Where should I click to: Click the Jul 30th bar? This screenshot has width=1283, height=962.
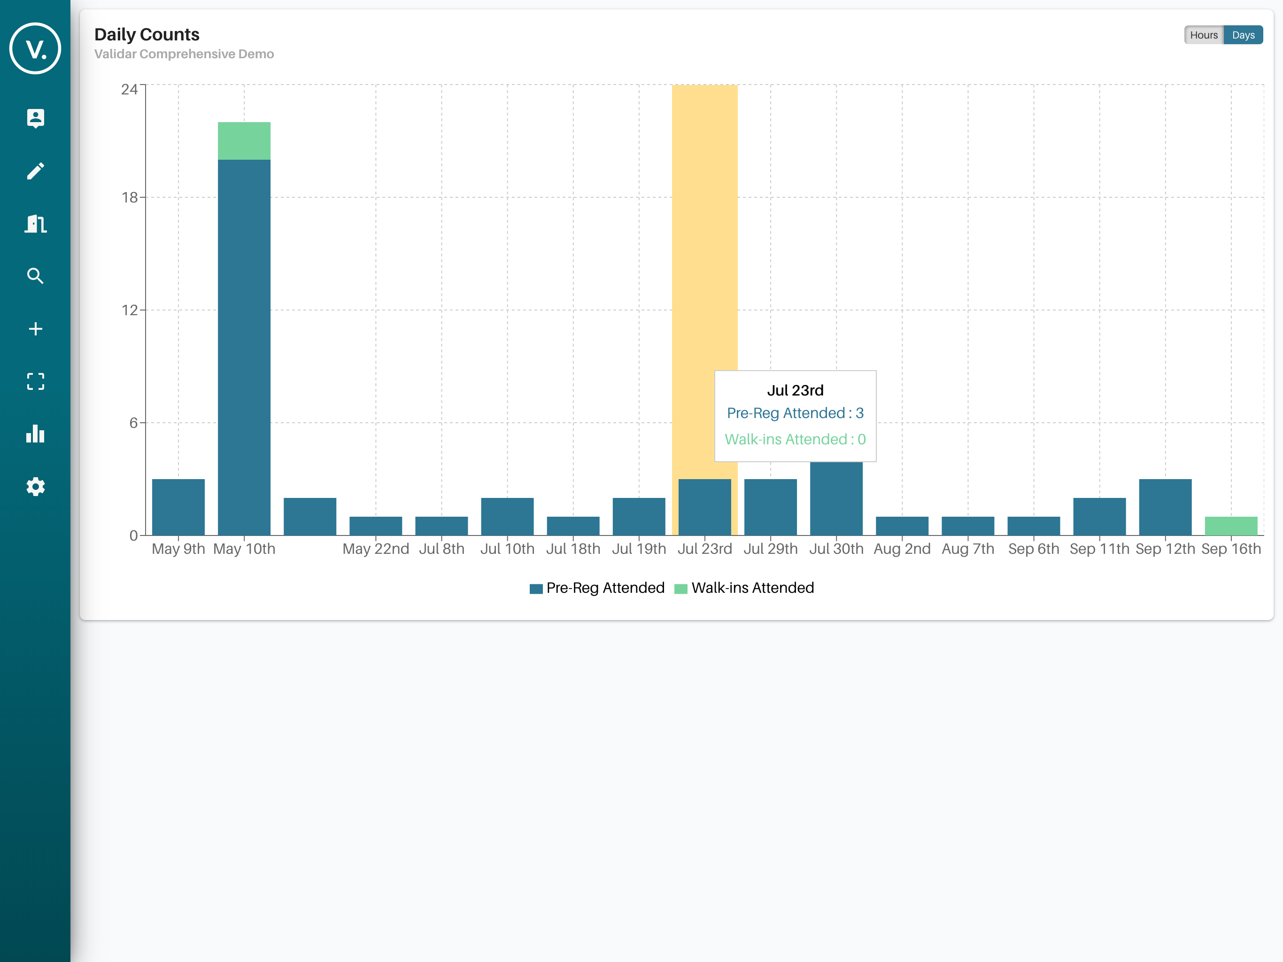[x=836, y=498]
